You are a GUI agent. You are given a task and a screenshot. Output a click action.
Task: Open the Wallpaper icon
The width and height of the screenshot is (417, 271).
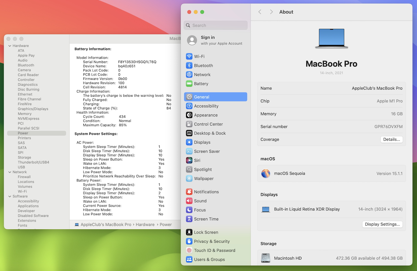[x=189, y=179]
